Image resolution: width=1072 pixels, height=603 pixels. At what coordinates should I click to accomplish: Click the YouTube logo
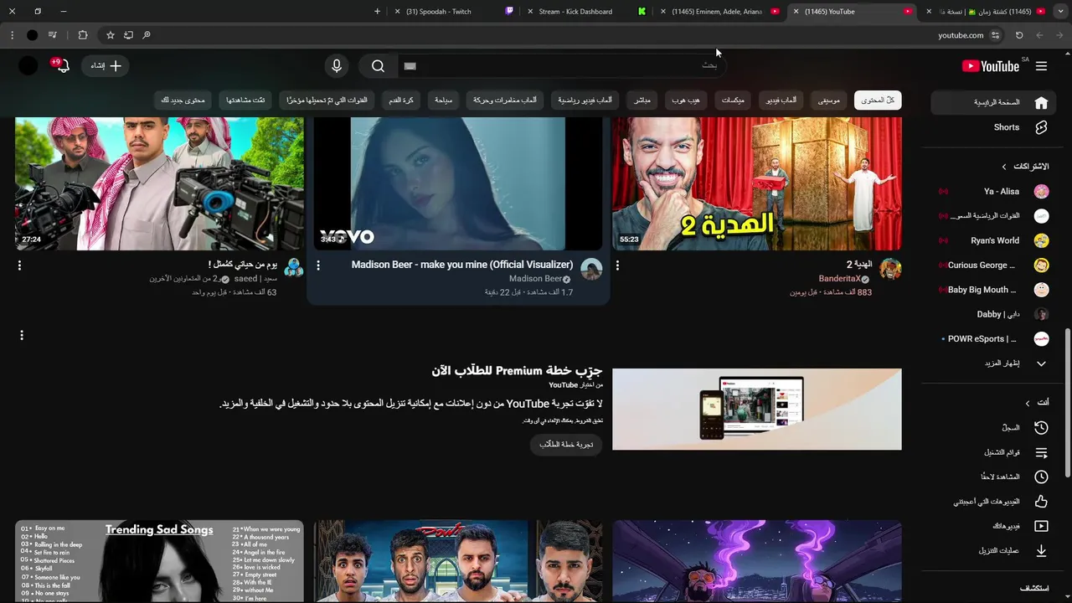[990, 66]
